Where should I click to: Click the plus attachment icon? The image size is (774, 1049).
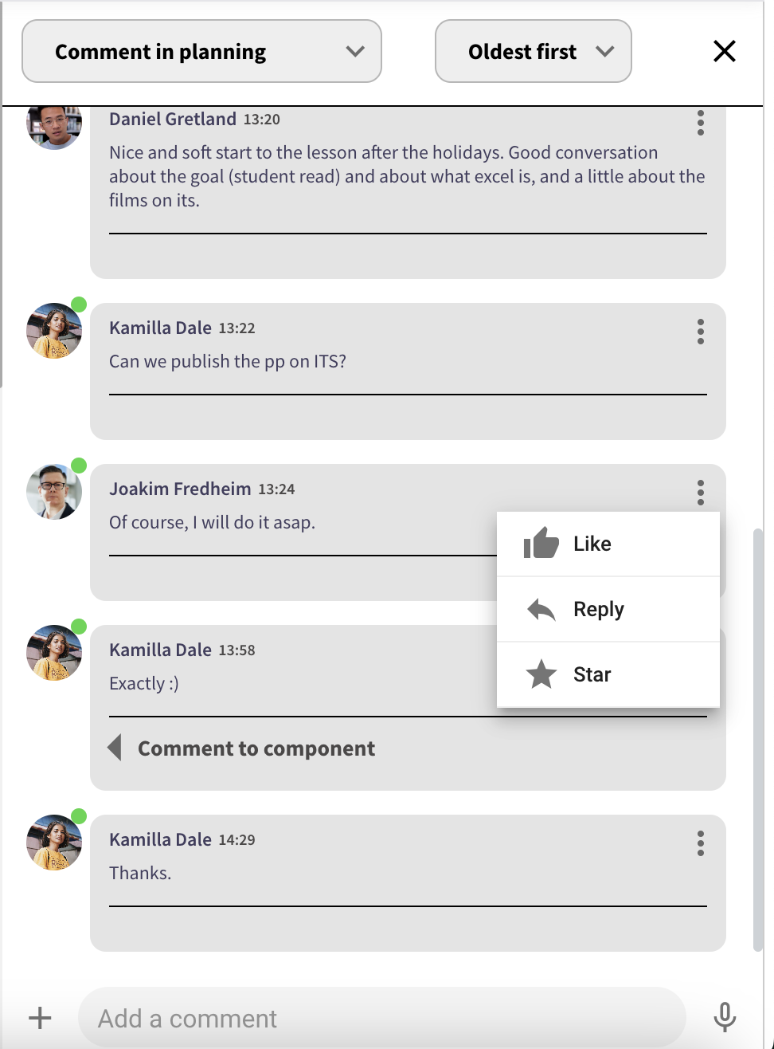[40, 1018]
